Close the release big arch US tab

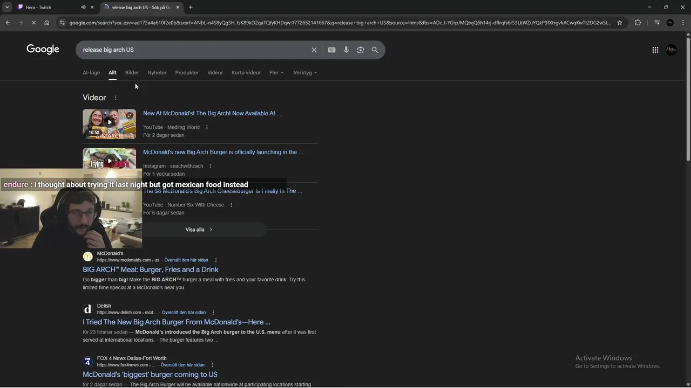point(178,7)
